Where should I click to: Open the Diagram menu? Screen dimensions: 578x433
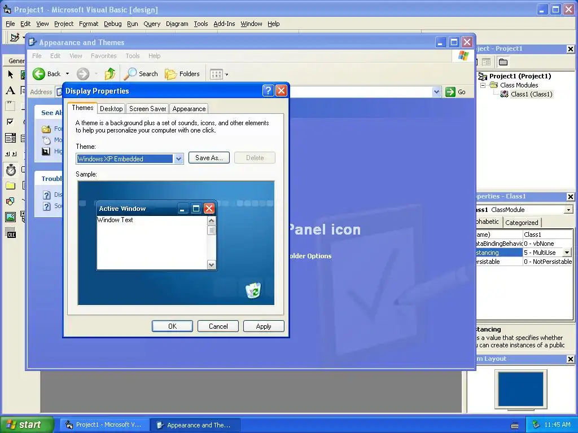(177, 24)
